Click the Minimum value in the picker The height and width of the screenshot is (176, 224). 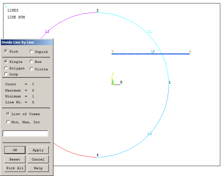click(x=33, y=96)
